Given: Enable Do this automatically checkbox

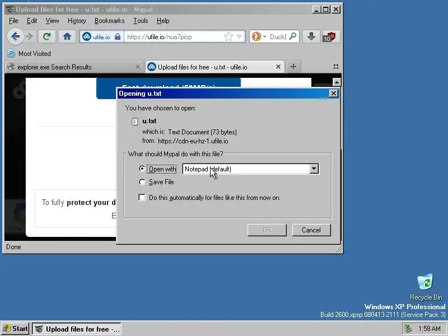Looking at the screenshot, I should point(142,198).
